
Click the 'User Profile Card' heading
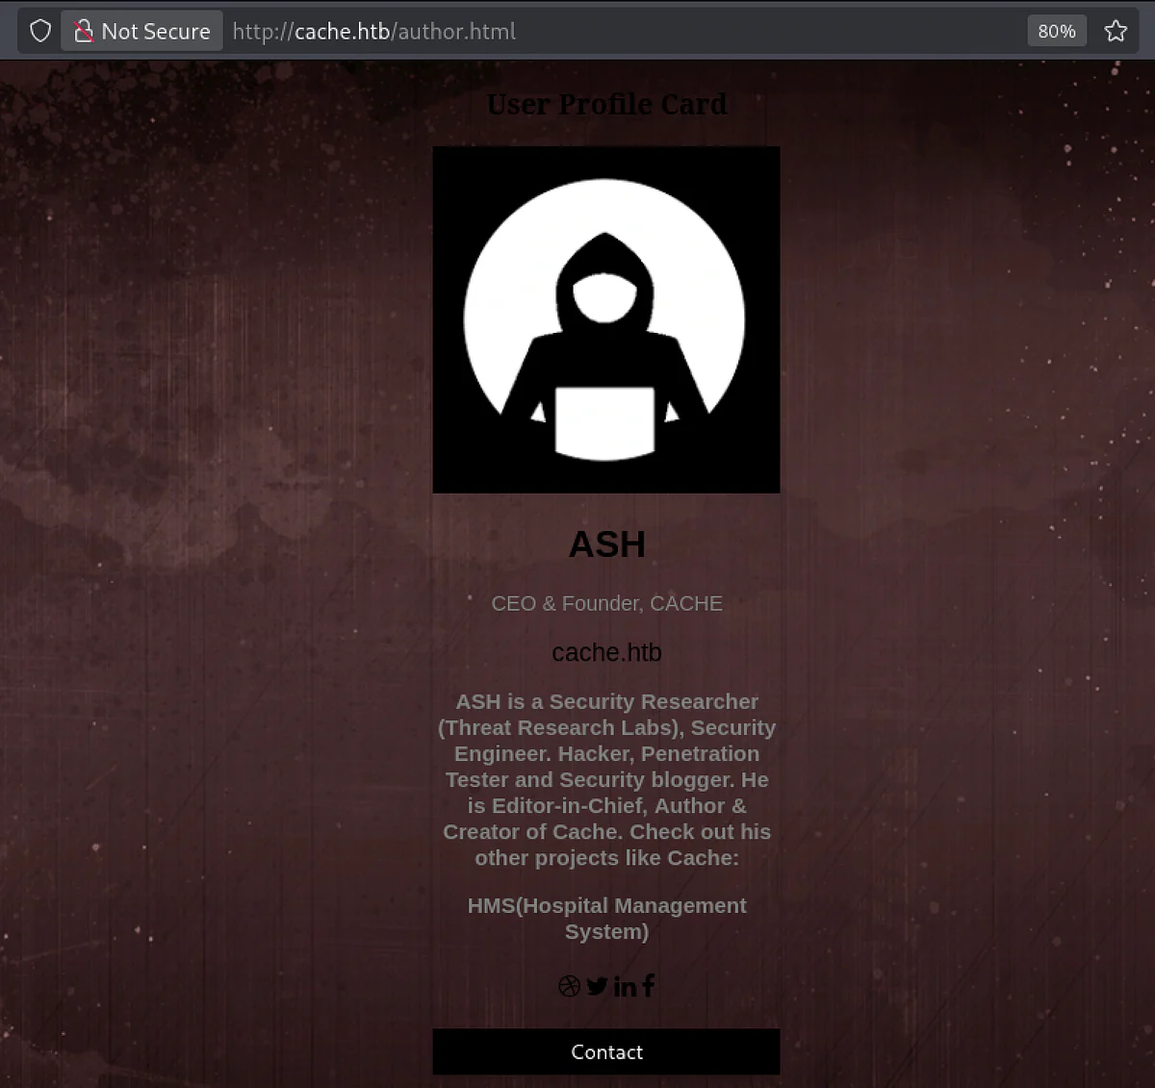[606, 104]
